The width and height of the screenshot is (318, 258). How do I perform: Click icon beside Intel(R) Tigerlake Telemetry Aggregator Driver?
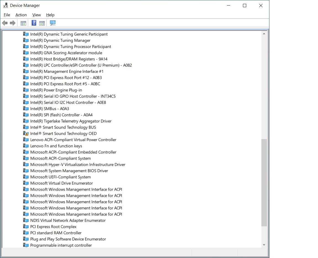[x=26, y=121]
